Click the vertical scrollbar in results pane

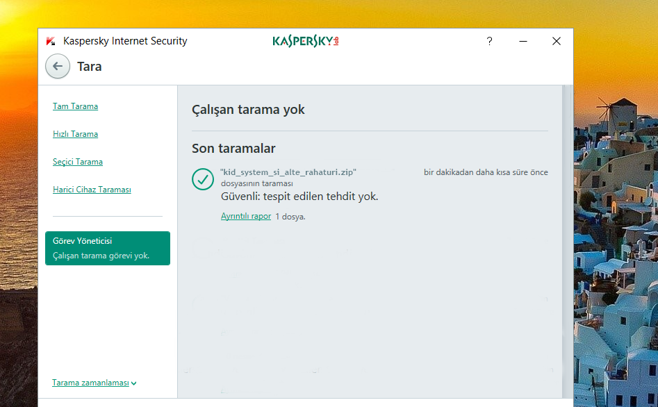click(567, 241)
